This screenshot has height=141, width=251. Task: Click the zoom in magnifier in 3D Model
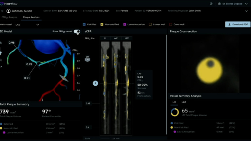(x=1, y=43)
